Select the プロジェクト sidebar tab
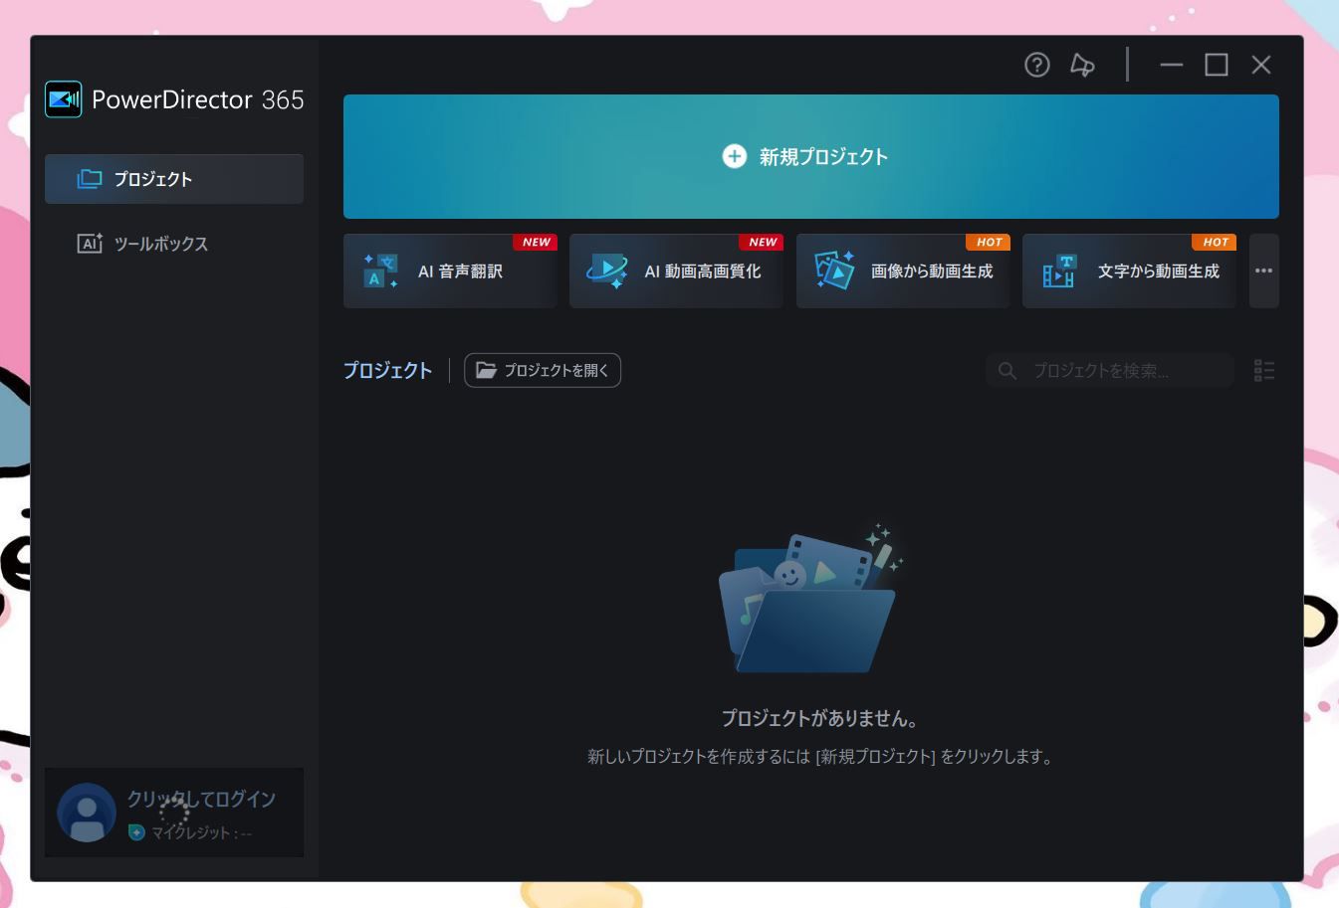Image resolution: width=1339 pixels, height=908 pixels. pyautogui.click(x=174, y=179)
